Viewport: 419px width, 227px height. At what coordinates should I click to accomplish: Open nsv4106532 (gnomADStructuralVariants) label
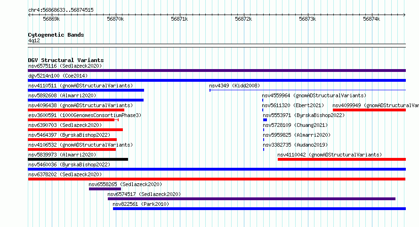click(x=81, y=145)
